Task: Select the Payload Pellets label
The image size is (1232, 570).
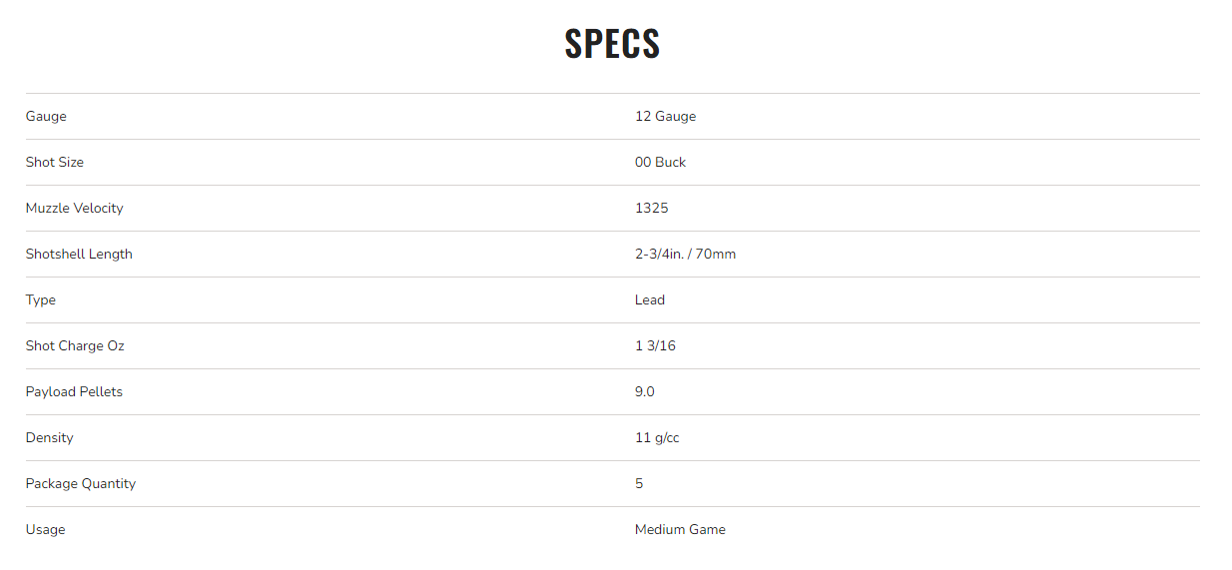Action: 74,391
